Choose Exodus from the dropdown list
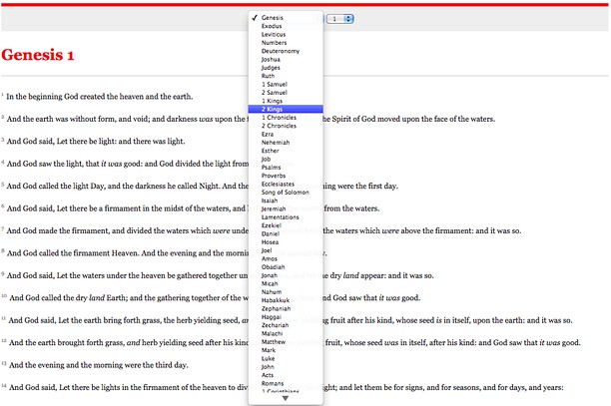The width and height of the screenshot is (611, 406). click(286, 26)
